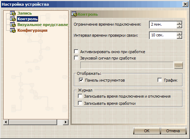Click the icon beside Конфигурация tree item
190x139 pixels.
point(13,30)
